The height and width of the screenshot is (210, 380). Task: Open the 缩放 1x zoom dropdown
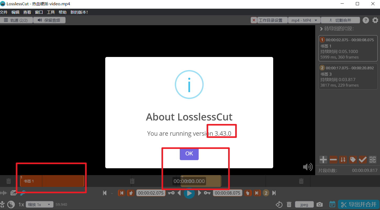pyautogui.click(x=39, y=204)
